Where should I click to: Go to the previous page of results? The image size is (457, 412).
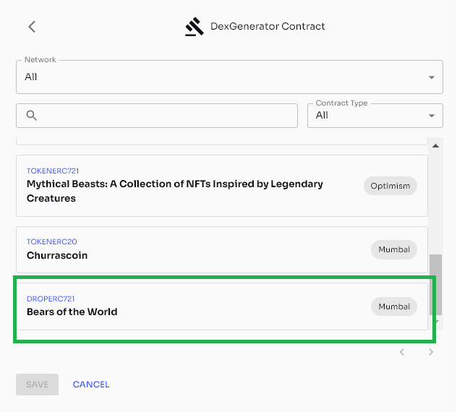[402, 353]
